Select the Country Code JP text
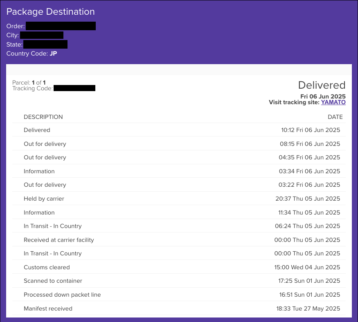Viewport: 358px width, 322px height. (32, 54)
